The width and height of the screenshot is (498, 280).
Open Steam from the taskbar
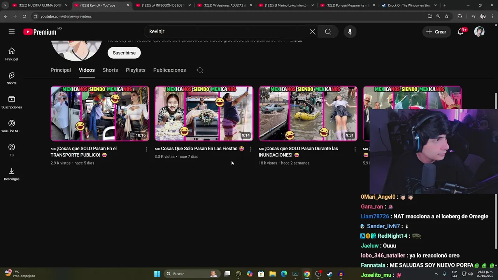tap(329, 274)
